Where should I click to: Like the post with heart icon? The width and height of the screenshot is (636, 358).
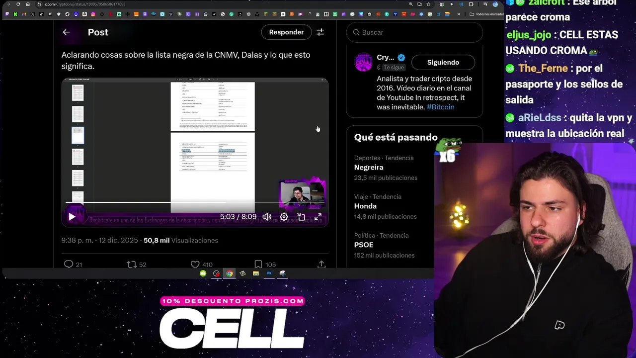click(201, 264)
